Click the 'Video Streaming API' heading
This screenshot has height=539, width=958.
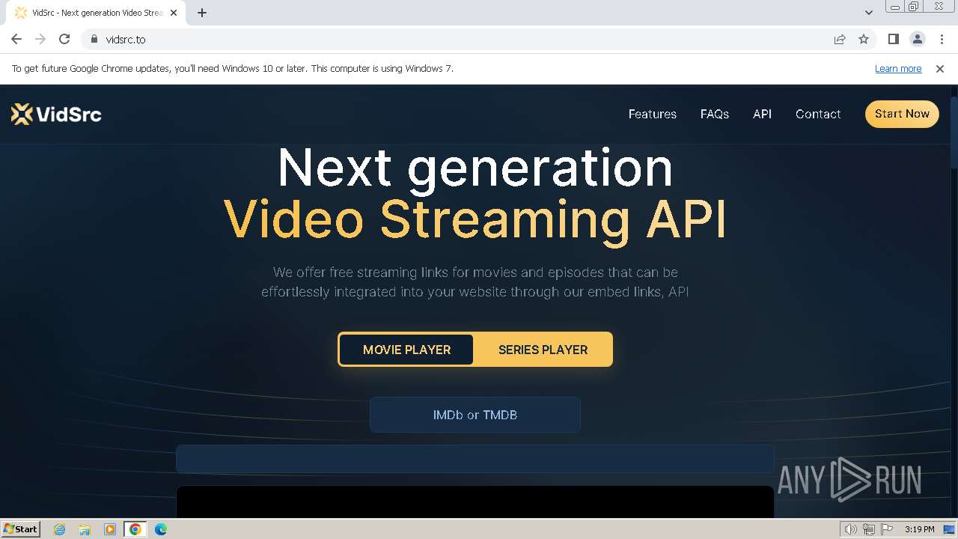point(475,219)
